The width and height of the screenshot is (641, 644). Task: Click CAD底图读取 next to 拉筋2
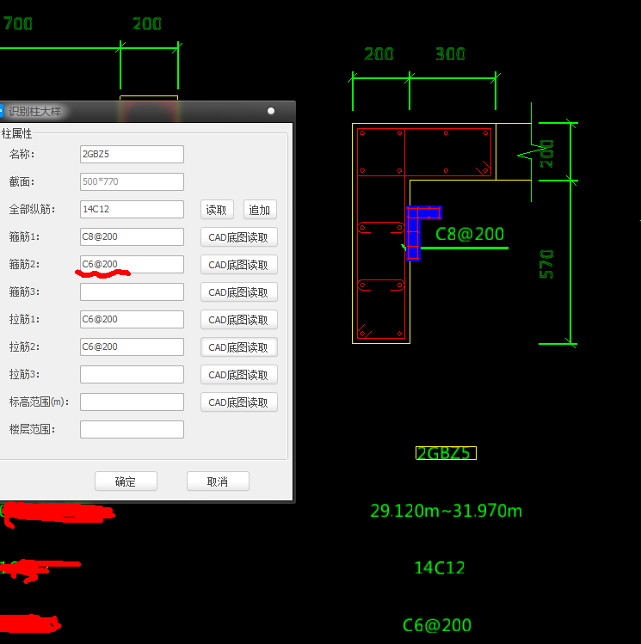238,347
